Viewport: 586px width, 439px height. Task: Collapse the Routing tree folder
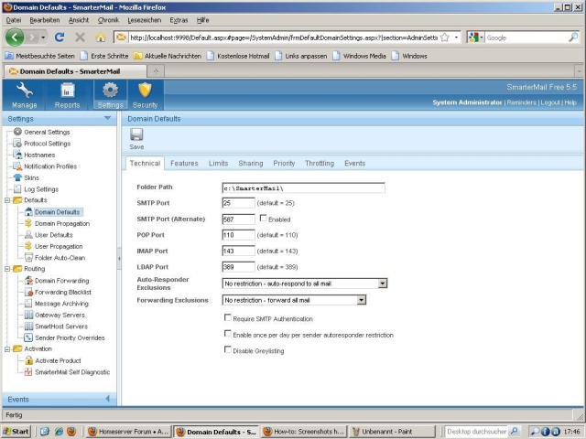point(7,269)
